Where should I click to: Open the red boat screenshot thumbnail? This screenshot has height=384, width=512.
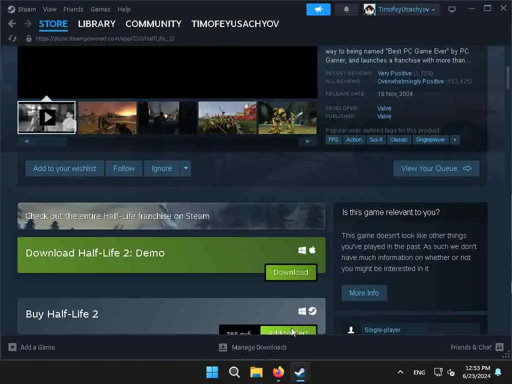click(x=227, y=117)
